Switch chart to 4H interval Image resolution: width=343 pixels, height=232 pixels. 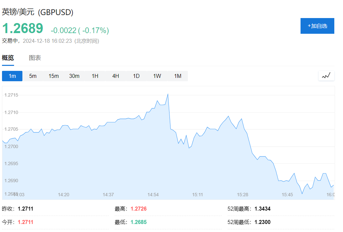pos(115,76)
